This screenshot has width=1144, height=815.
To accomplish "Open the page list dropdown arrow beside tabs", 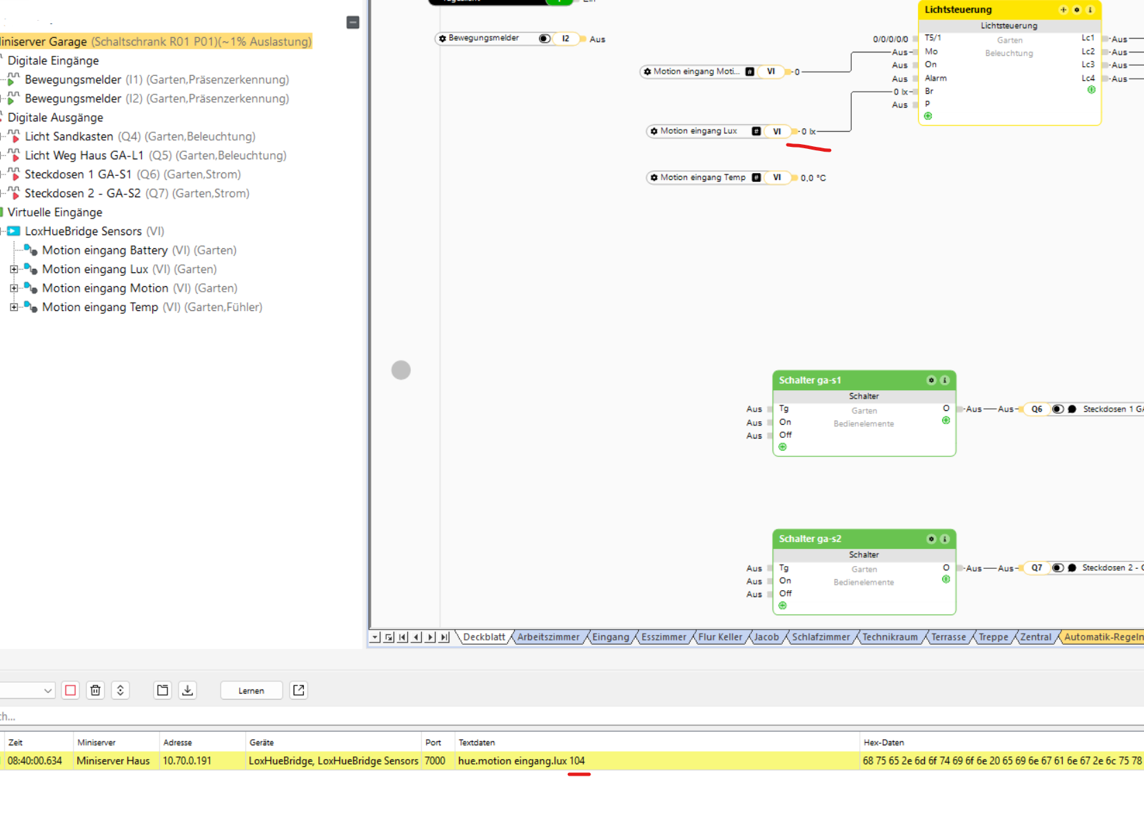I will (375, 637).
